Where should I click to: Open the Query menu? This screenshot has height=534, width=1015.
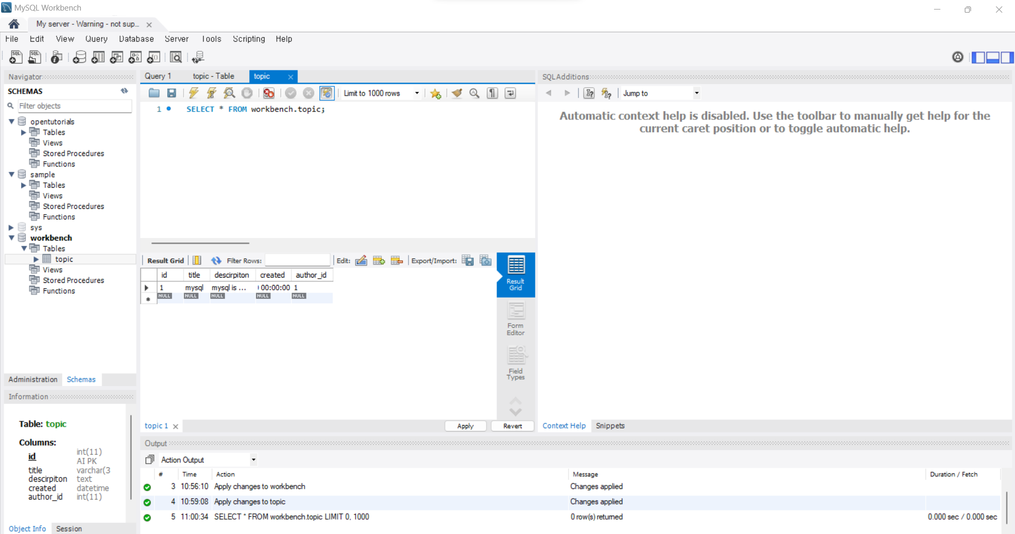click(96, 39)
